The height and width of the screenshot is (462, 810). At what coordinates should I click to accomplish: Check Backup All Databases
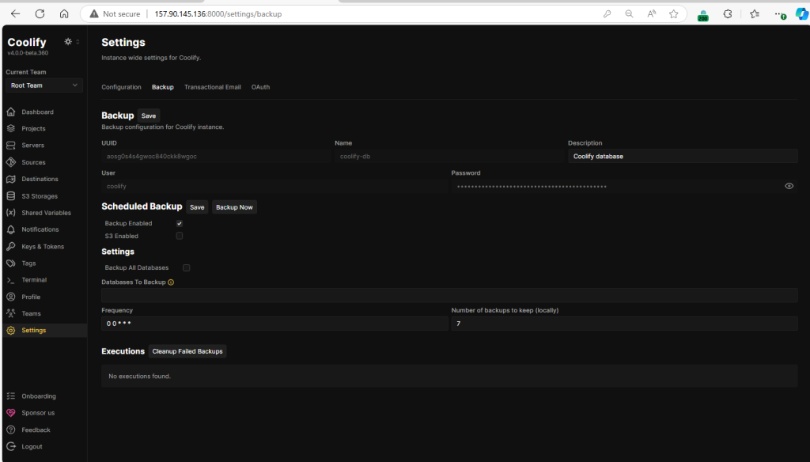pos(187,267)
